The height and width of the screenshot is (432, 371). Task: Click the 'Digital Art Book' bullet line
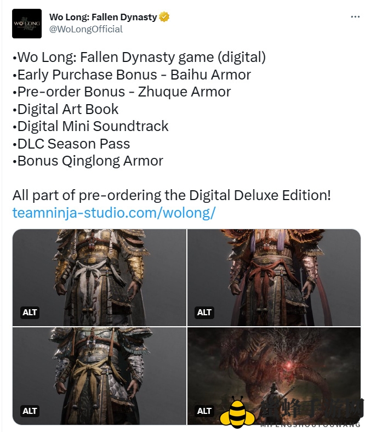pyautogui.click(x=66, y=109)
